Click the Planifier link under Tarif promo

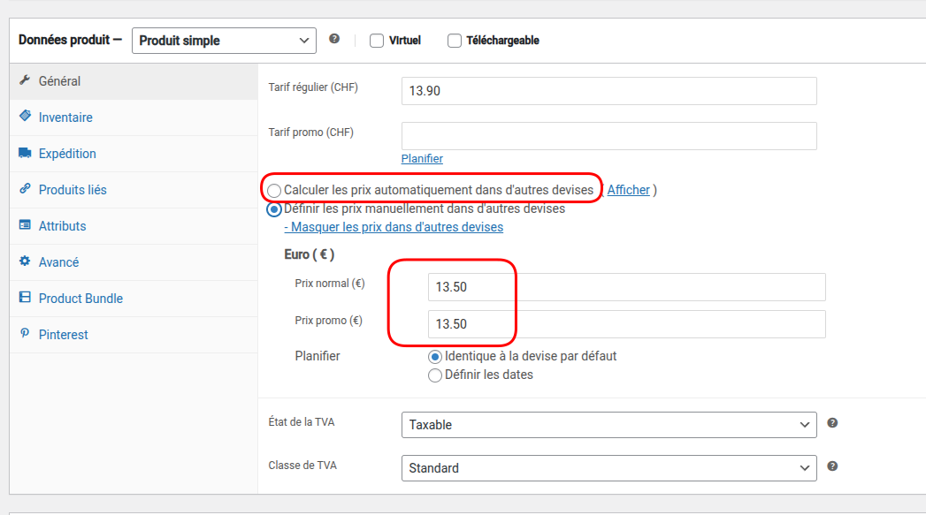pyautogui.click(x=422, y=159)
